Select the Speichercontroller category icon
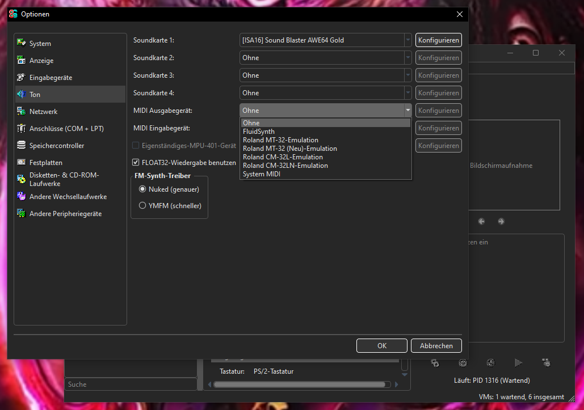The height and width of the screenshot is (410, 584). (20, 145)
